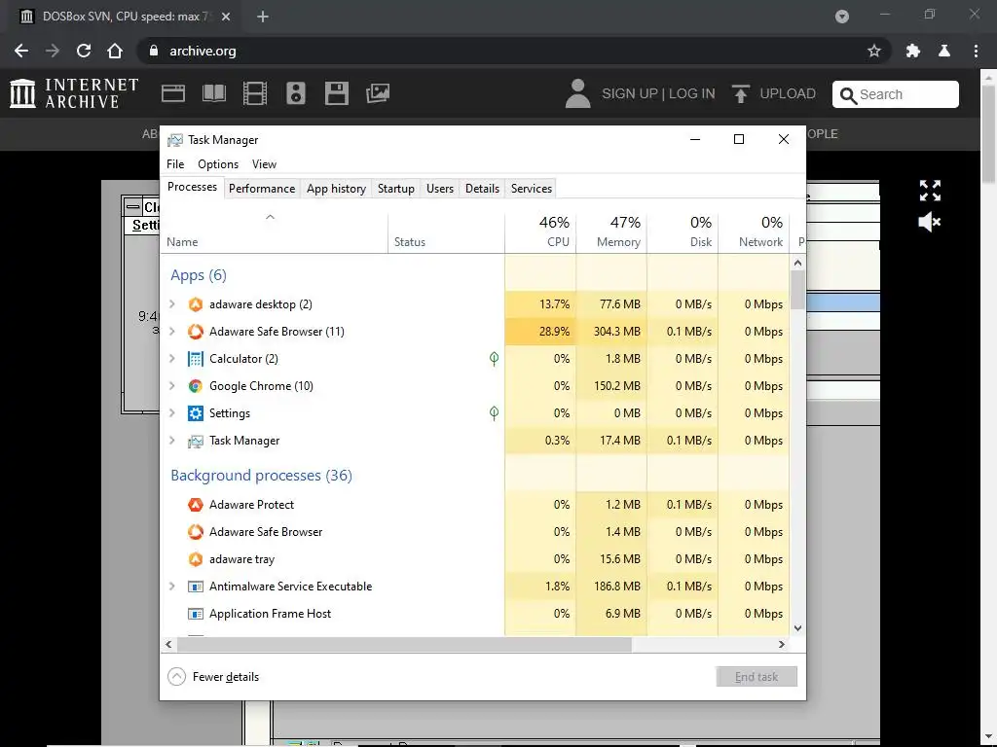Open Chrome extensions puzzle icon
The image size is (997, 747).
(x=913, y=51)
